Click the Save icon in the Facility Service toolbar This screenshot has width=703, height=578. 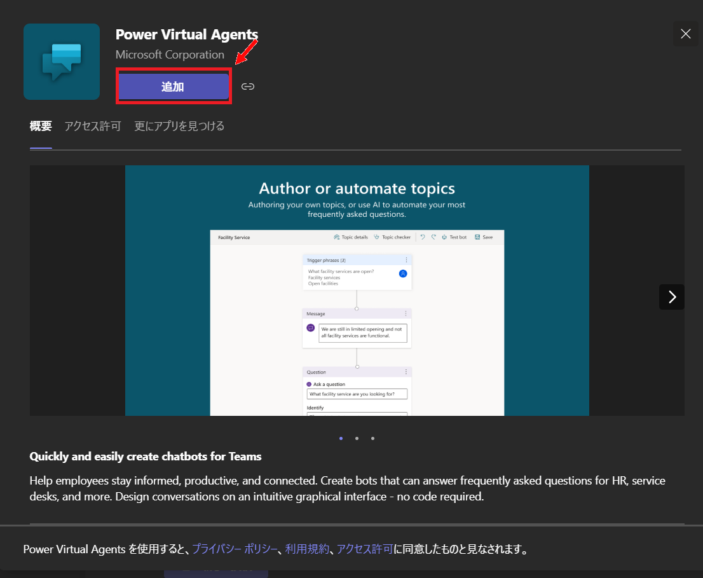click(x=478, y=237)
